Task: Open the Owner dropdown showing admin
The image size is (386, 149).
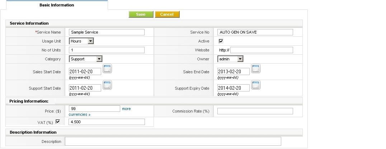Action: [230, 59]
